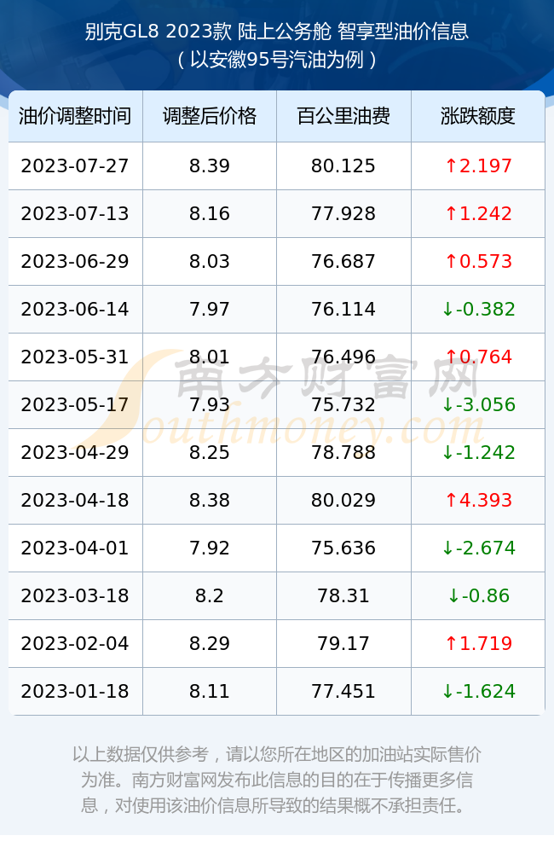Click the red up arrow value 1.242
This screenshot has width=554, height=853.
pos(478,214)
